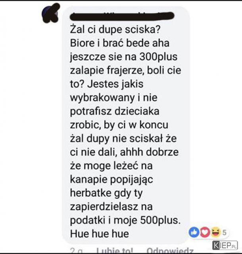Click the 'kanapie popijając' line of text
The width and height of the screenshot is (242, 254).
coord(111,180)
